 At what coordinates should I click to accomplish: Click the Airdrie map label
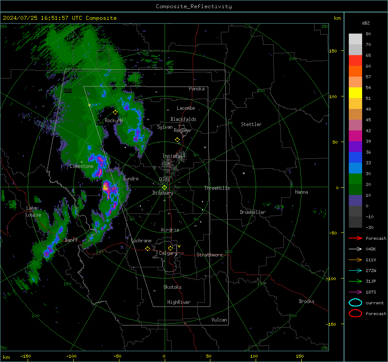[x=170, y=230]
